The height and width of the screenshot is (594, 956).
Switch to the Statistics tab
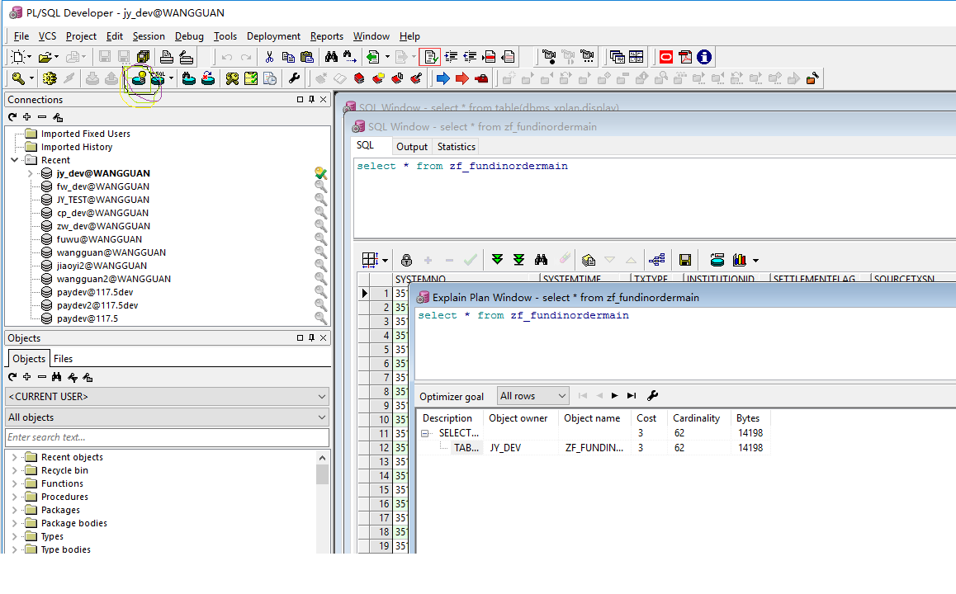coord(456,147)
